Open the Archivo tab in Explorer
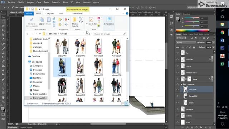229x129 pixels. pos(29,14)
